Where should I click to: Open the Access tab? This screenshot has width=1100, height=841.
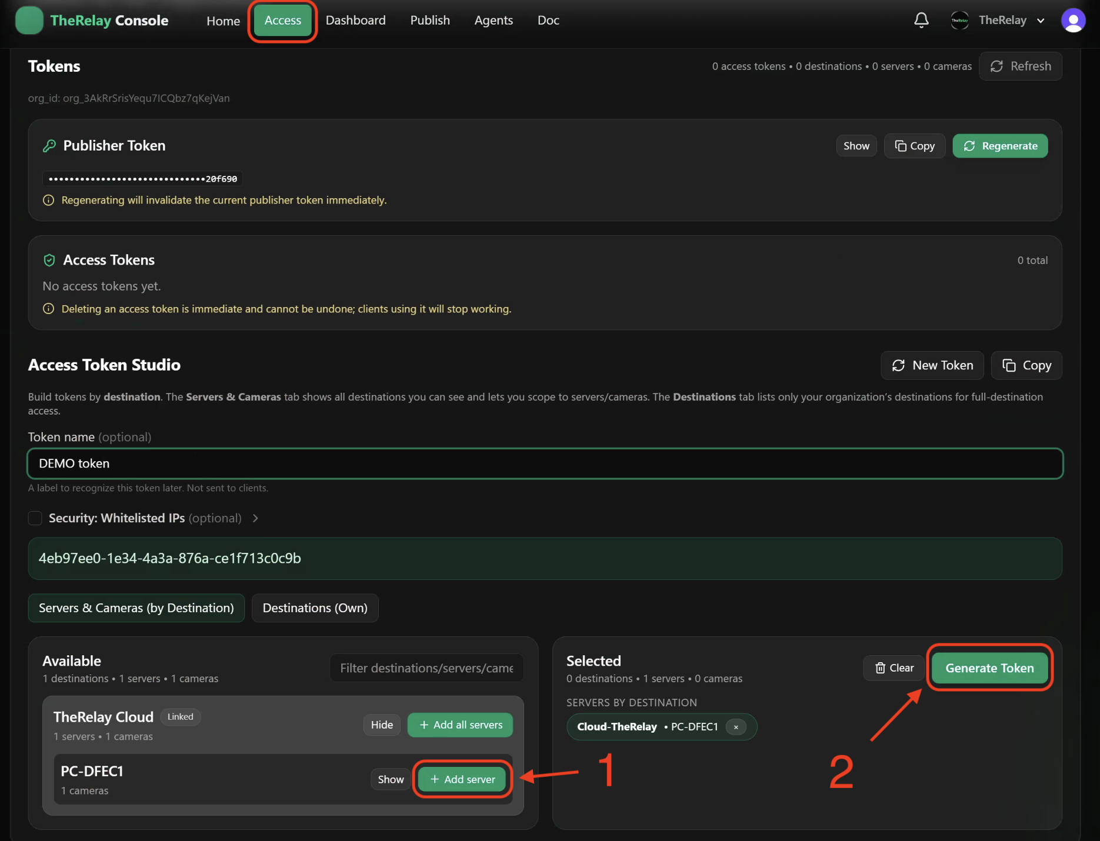point(283,21)
